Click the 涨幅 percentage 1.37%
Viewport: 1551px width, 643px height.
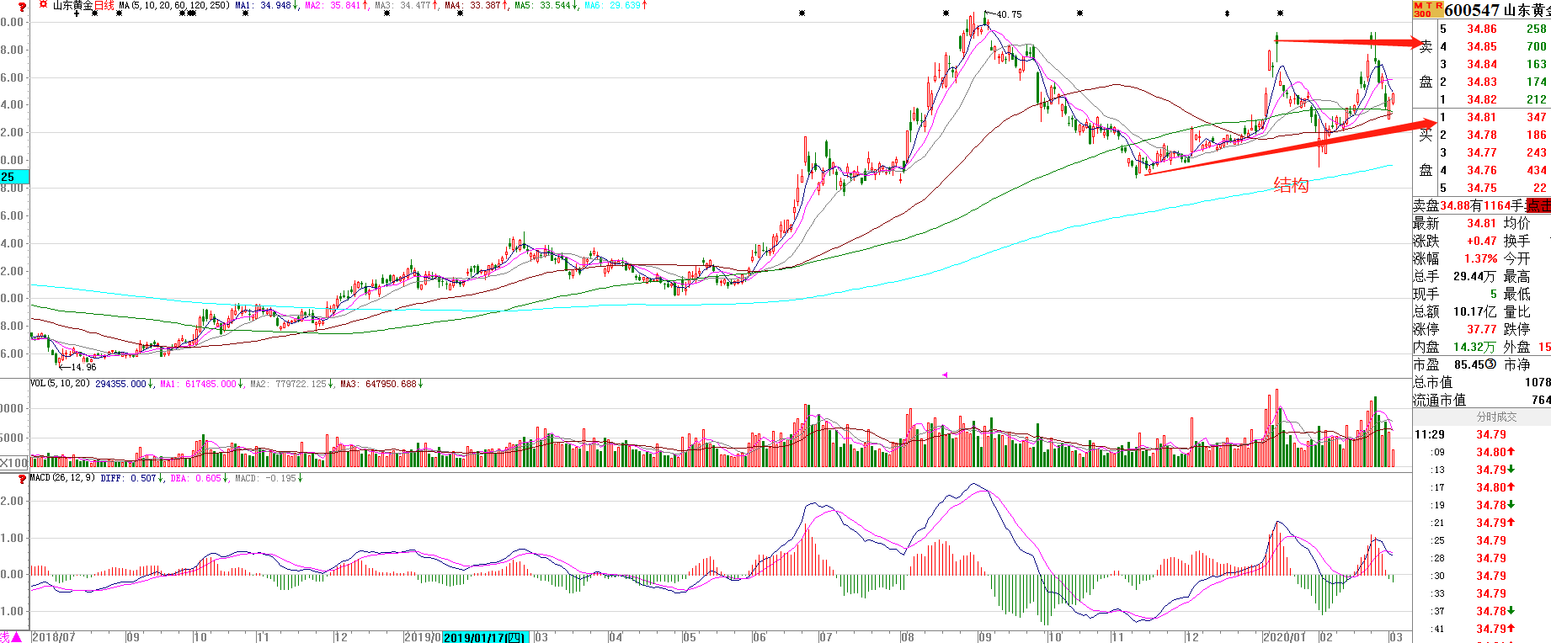click(x=1481, y=258)
